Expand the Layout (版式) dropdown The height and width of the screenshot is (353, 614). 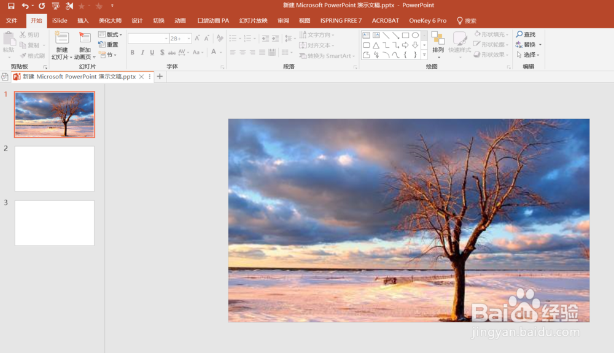tap(111, 35)
